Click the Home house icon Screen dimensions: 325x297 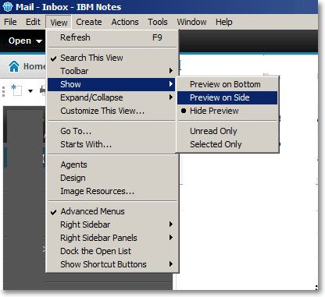[14, 66]
